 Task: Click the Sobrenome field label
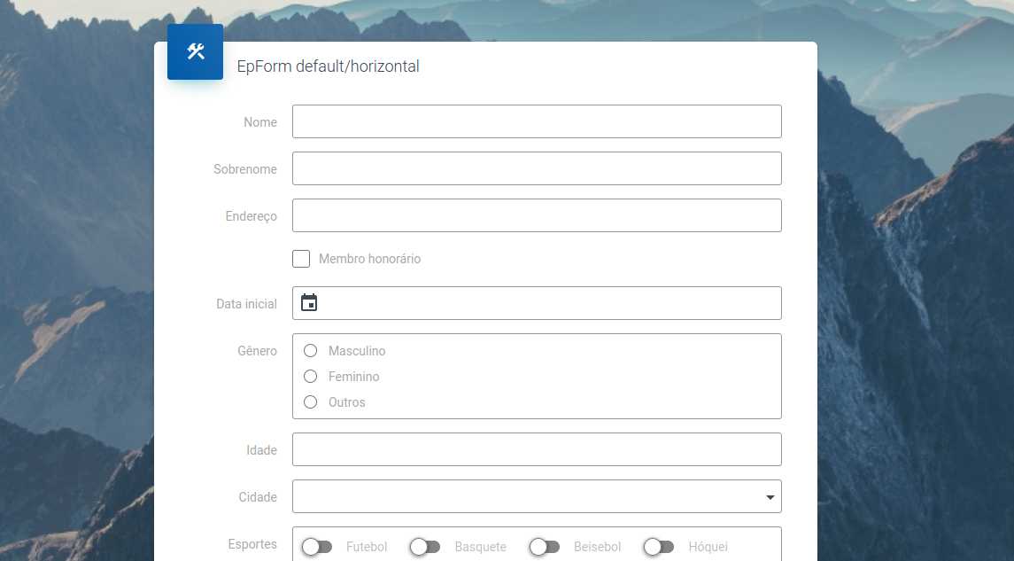coord(245,169)
